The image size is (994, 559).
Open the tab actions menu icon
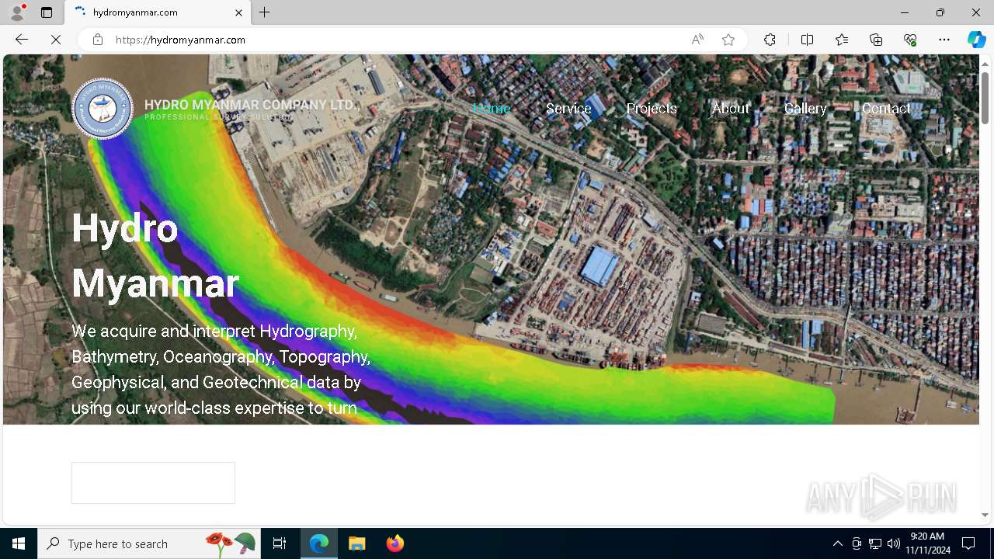click(47, 12)
